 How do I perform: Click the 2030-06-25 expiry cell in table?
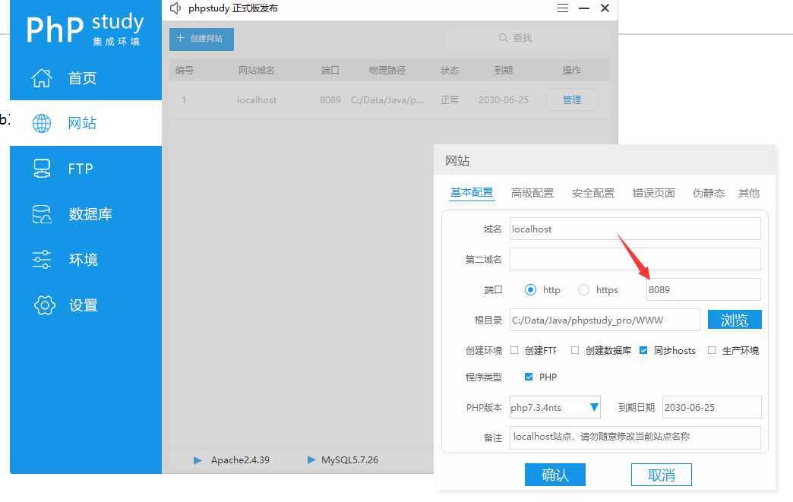click(503, 100)
